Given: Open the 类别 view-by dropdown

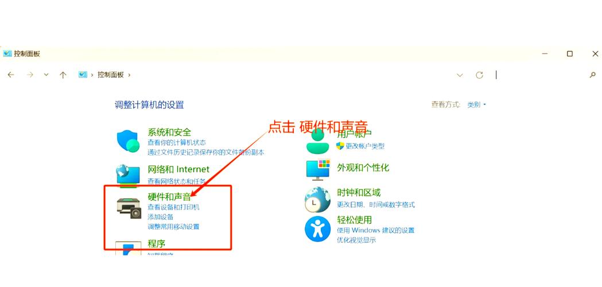Looking at the screenshot, I should point(476,104).
